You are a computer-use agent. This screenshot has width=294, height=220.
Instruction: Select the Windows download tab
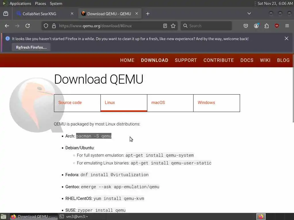coord(216,103)
